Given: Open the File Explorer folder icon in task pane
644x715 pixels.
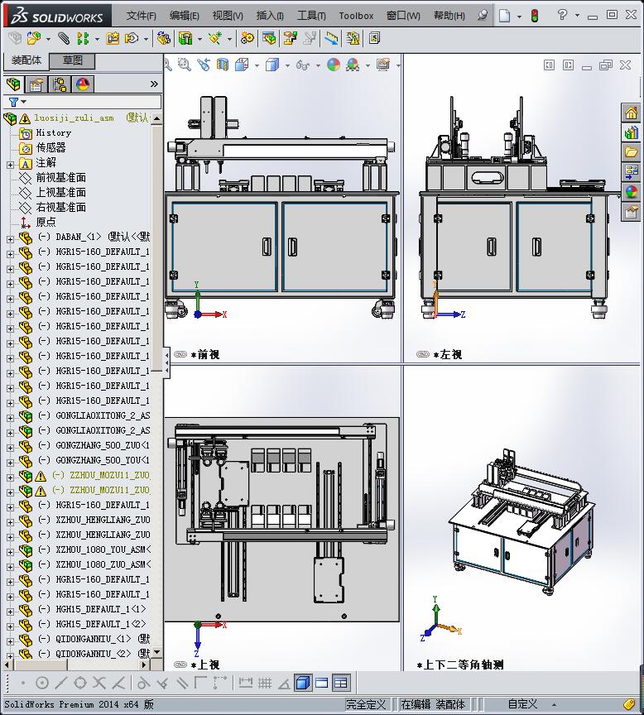Looking at the screenshot, I should point(632,152).
